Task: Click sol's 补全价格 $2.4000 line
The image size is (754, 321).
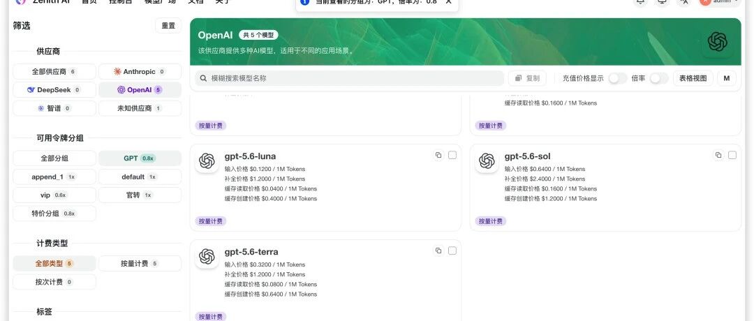Action: [545, 179]
